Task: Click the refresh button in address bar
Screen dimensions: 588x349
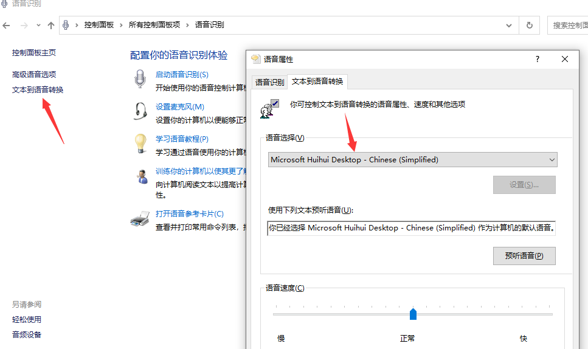Action: pyautogui.click(x=530, y=25)
